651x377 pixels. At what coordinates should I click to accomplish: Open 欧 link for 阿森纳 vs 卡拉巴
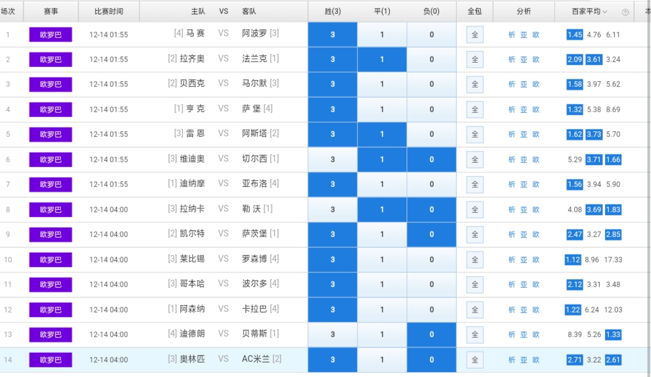point(536,309)
